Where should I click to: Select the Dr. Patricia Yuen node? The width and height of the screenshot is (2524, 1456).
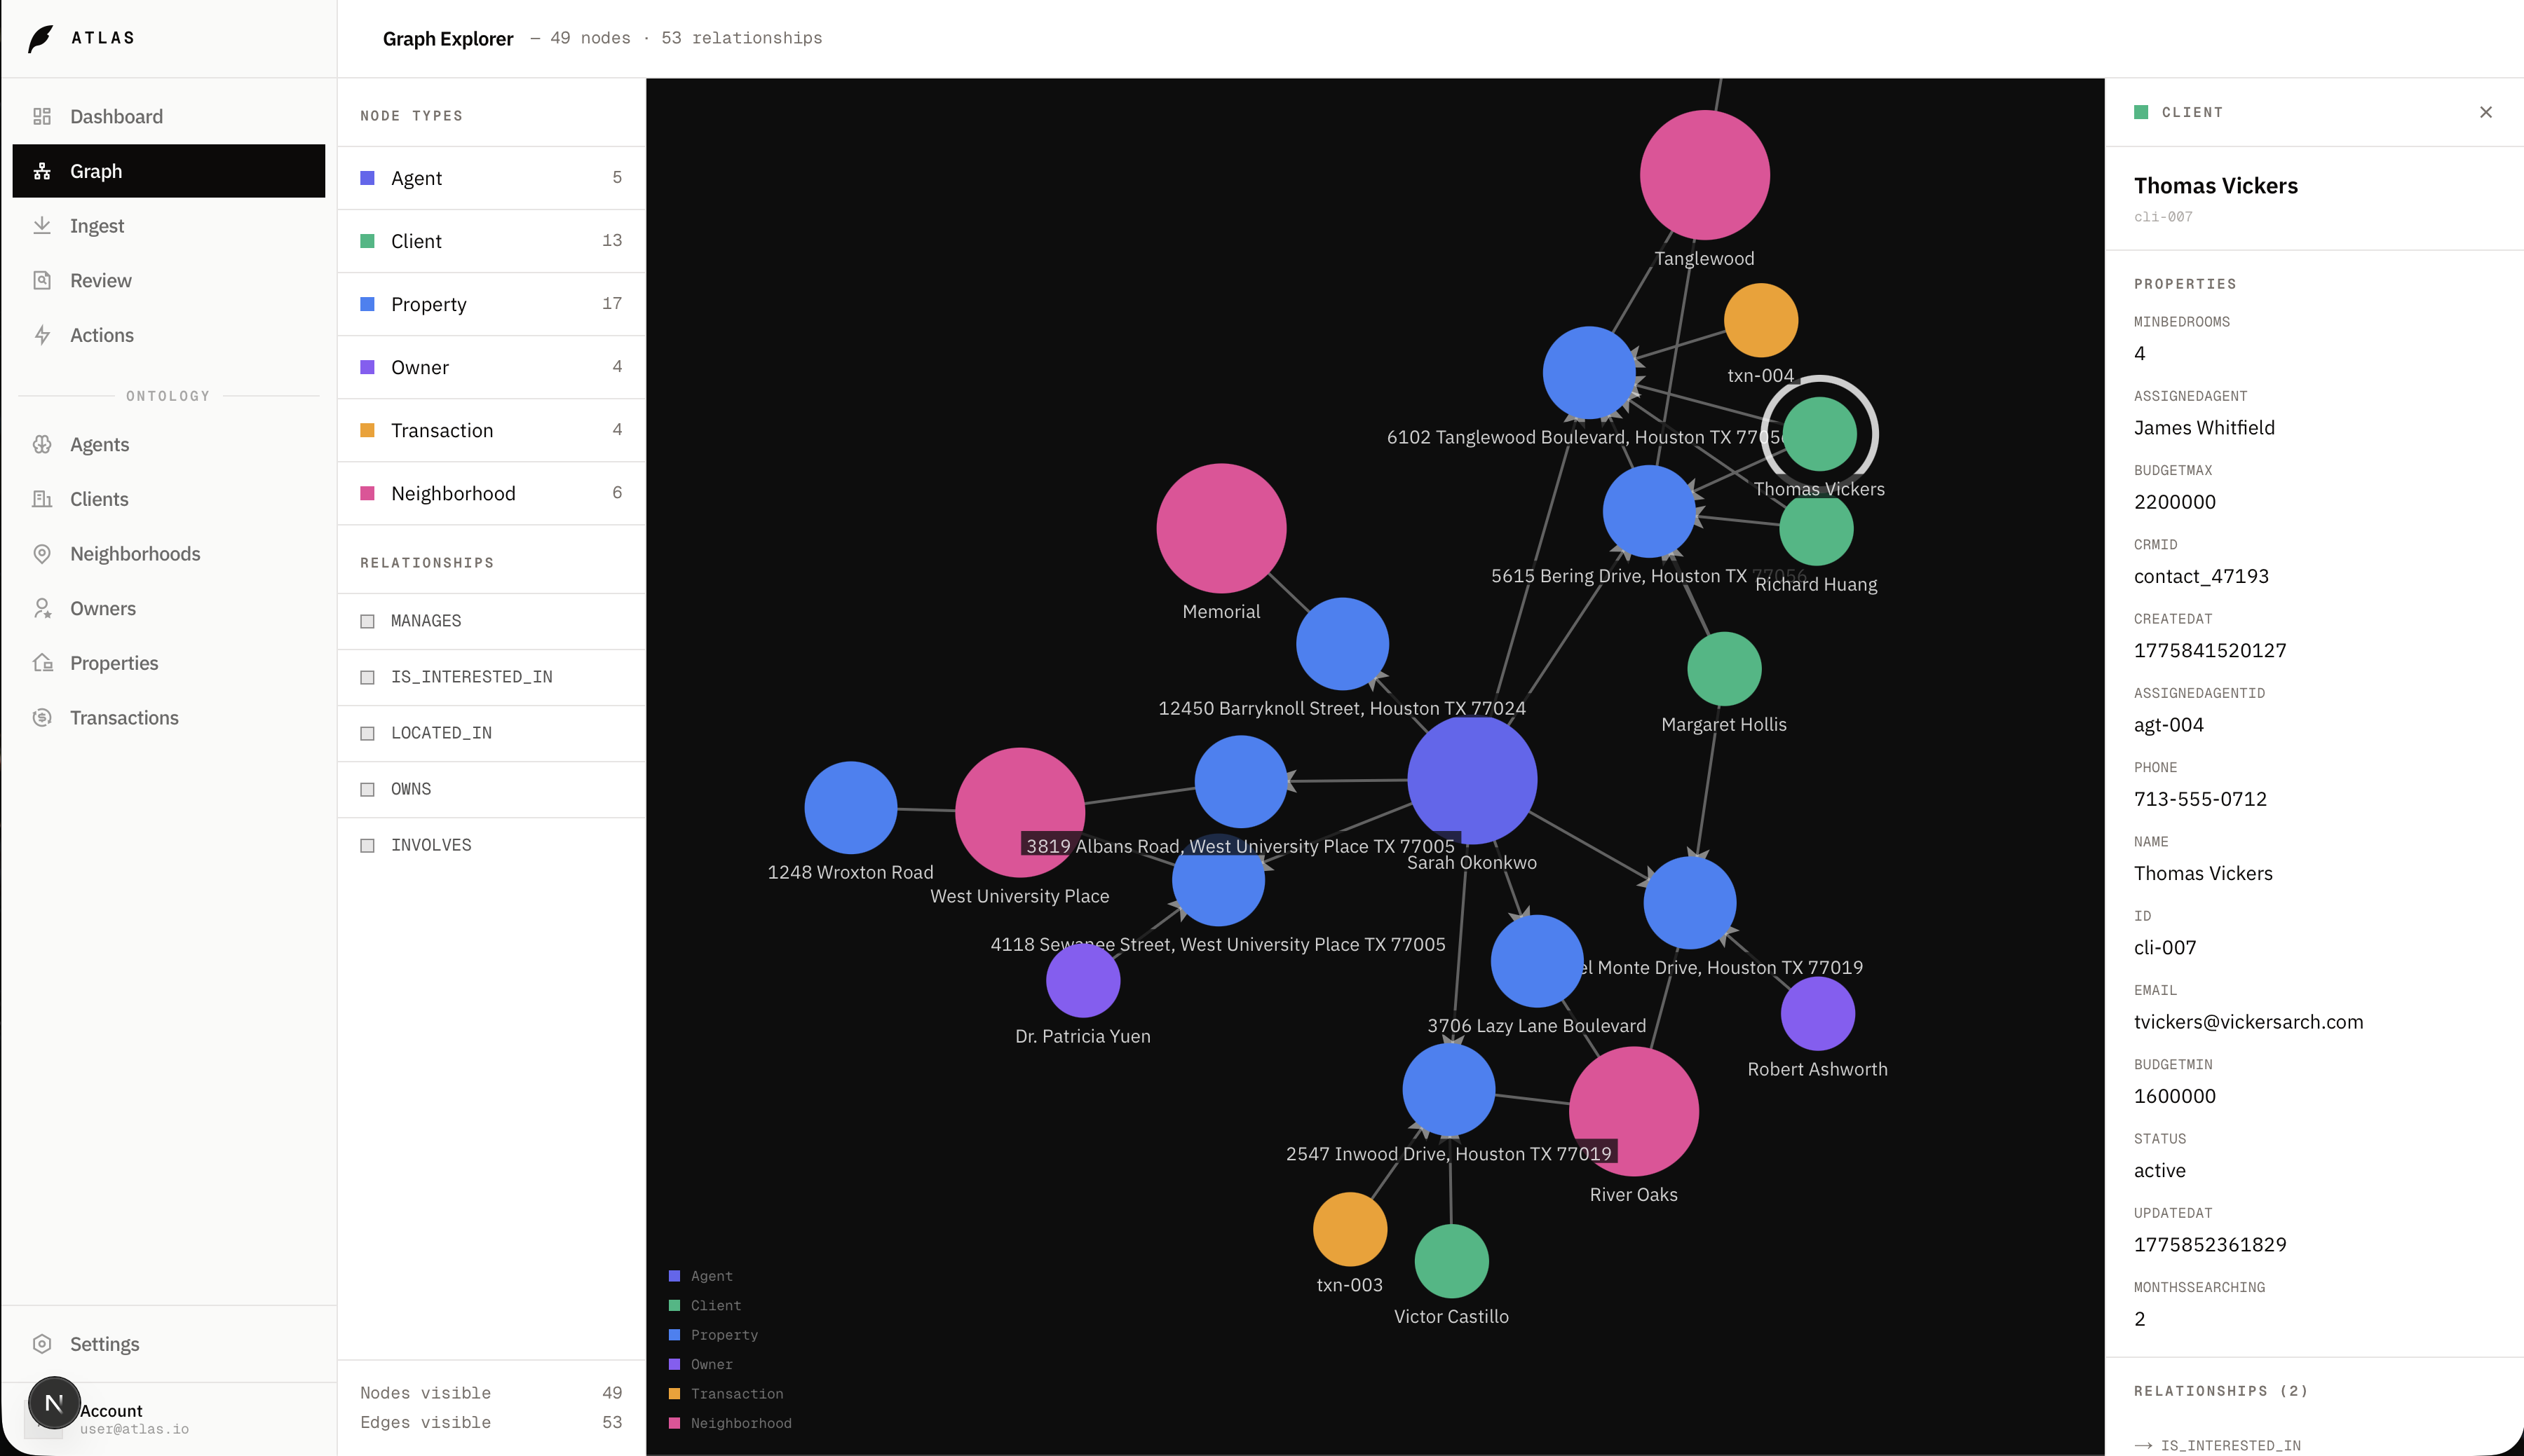click(1083, 981)
